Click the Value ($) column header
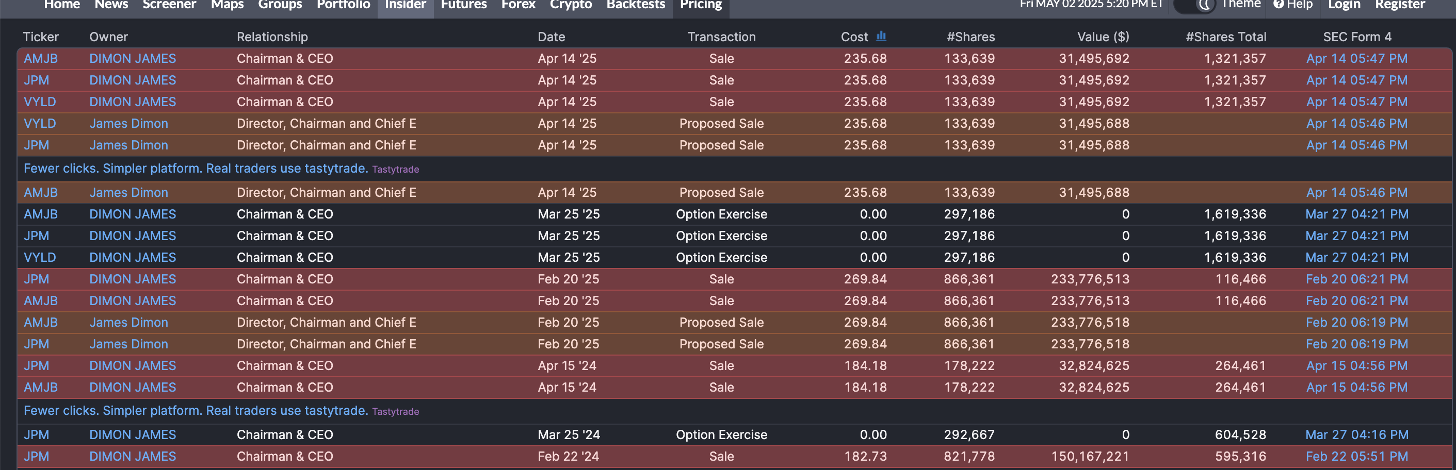This screenshot has height=470, width=1456. (x=1103, y=37)
